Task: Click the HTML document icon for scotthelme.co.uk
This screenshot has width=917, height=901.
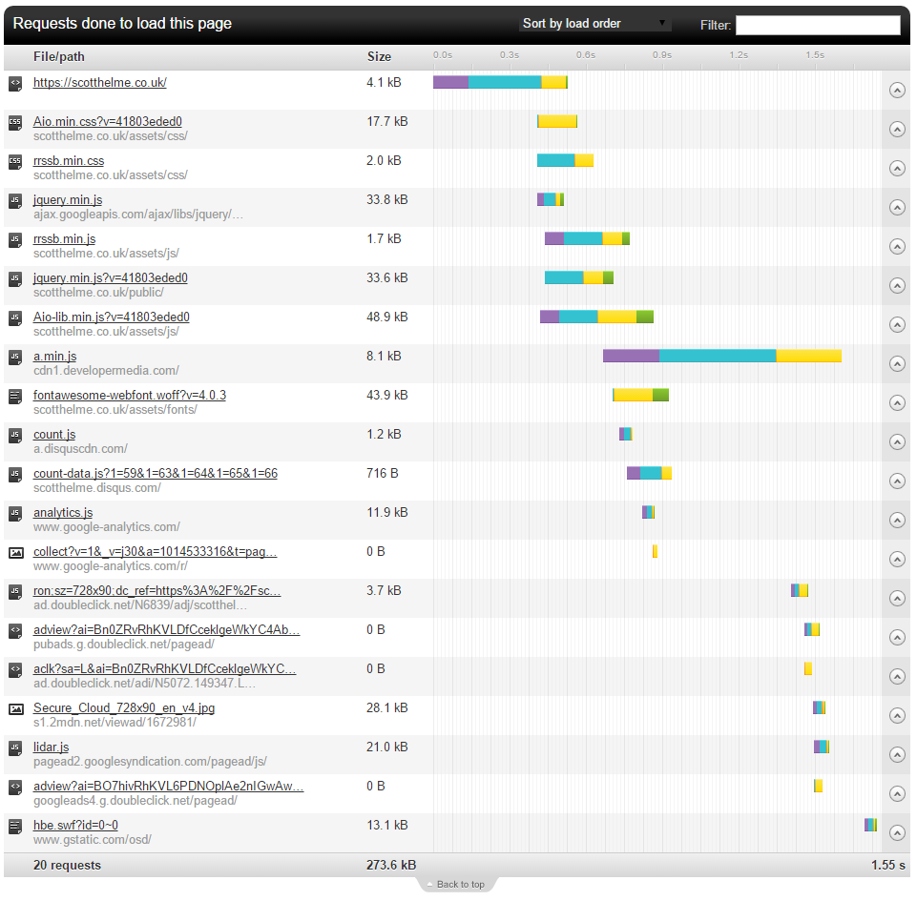Action: [x=15, y=83]
